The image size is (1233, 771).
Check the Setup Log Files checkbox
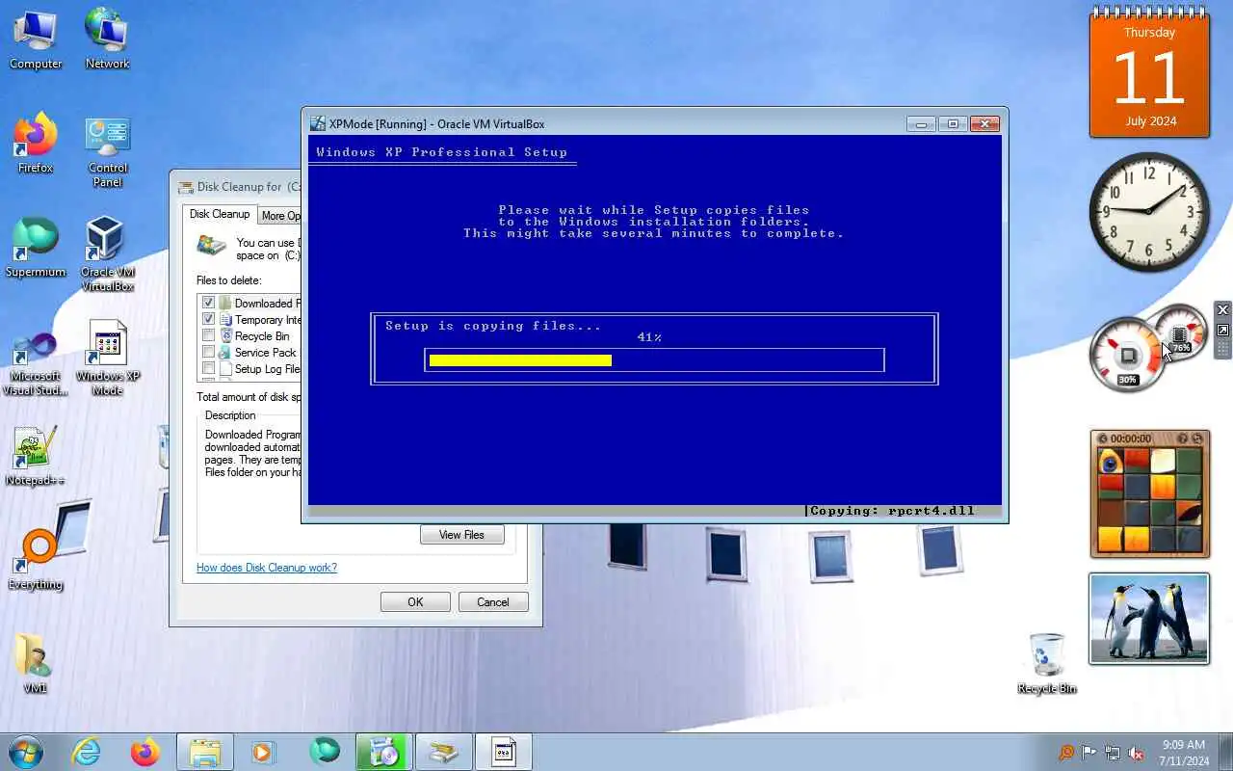tap(208, 368)
